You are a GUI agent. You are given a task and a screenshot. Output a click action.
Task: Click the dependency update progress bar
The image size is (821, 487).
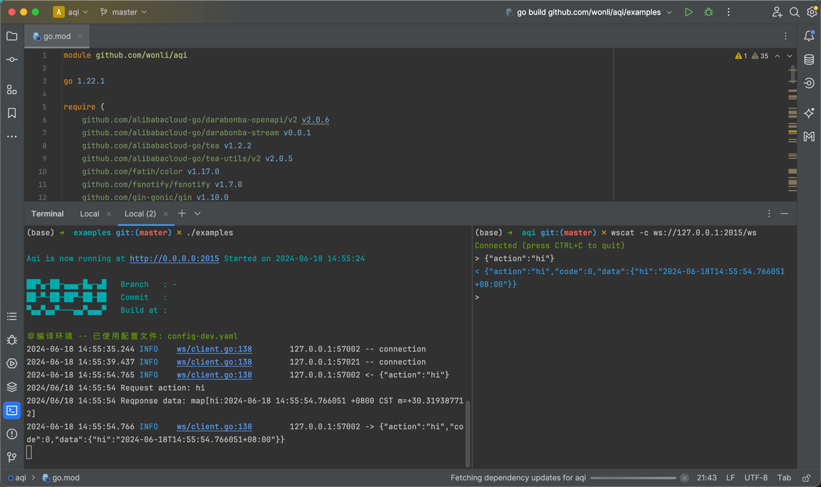point(633,478)
